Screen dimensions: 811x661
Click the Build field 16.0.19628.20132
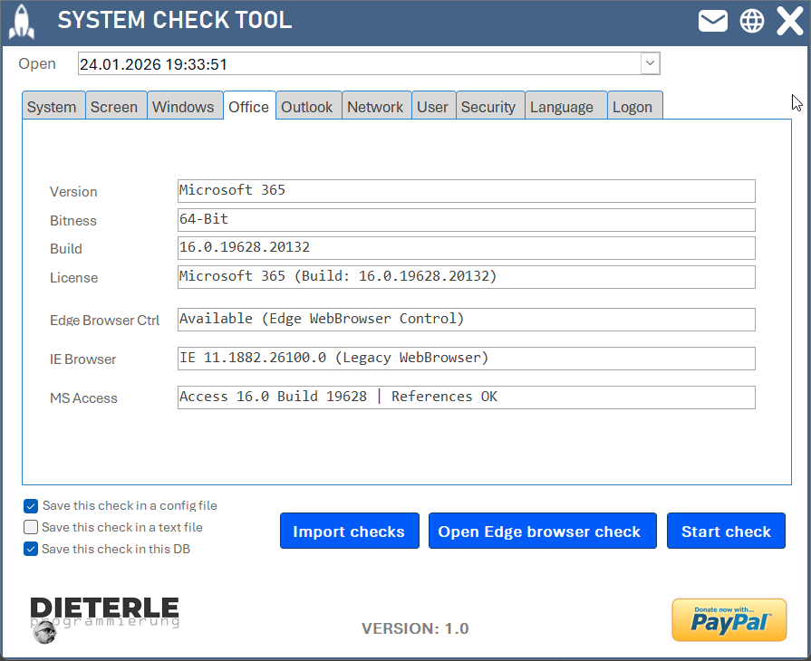click(466, 248)
